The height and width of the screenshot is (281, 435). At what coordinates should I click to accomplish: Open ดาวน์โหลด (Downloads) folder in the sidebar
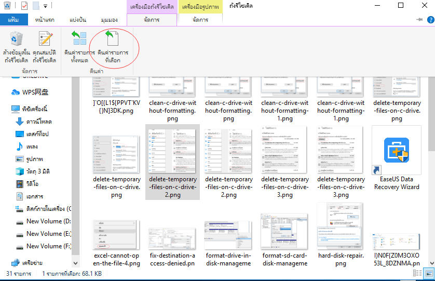(34, 122)
